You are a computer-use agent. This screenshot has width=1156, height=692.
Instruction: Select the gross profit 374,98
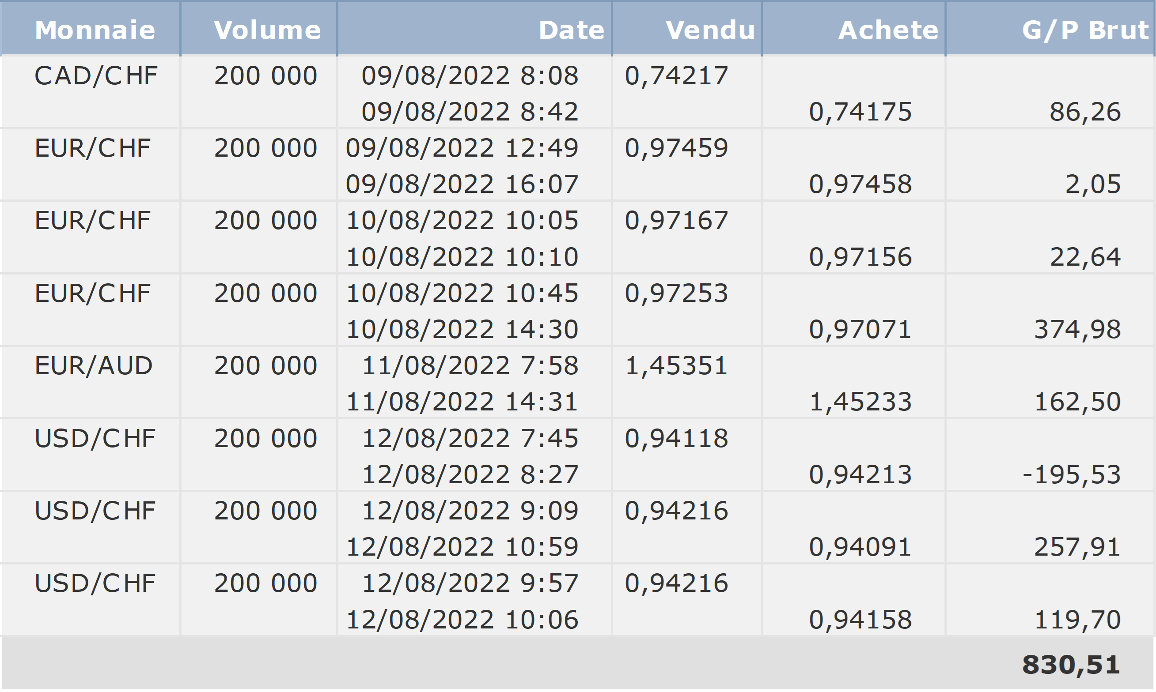(1078, 330)
